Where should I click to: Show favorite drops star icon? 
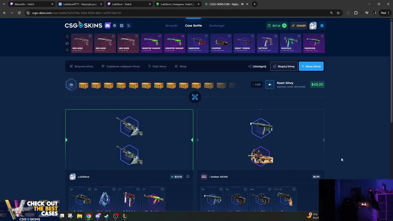[67, 50]
